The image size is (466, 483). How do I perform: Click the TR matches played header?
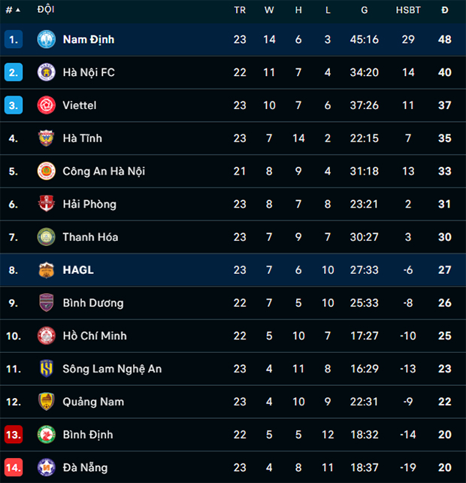pos(240,11)
